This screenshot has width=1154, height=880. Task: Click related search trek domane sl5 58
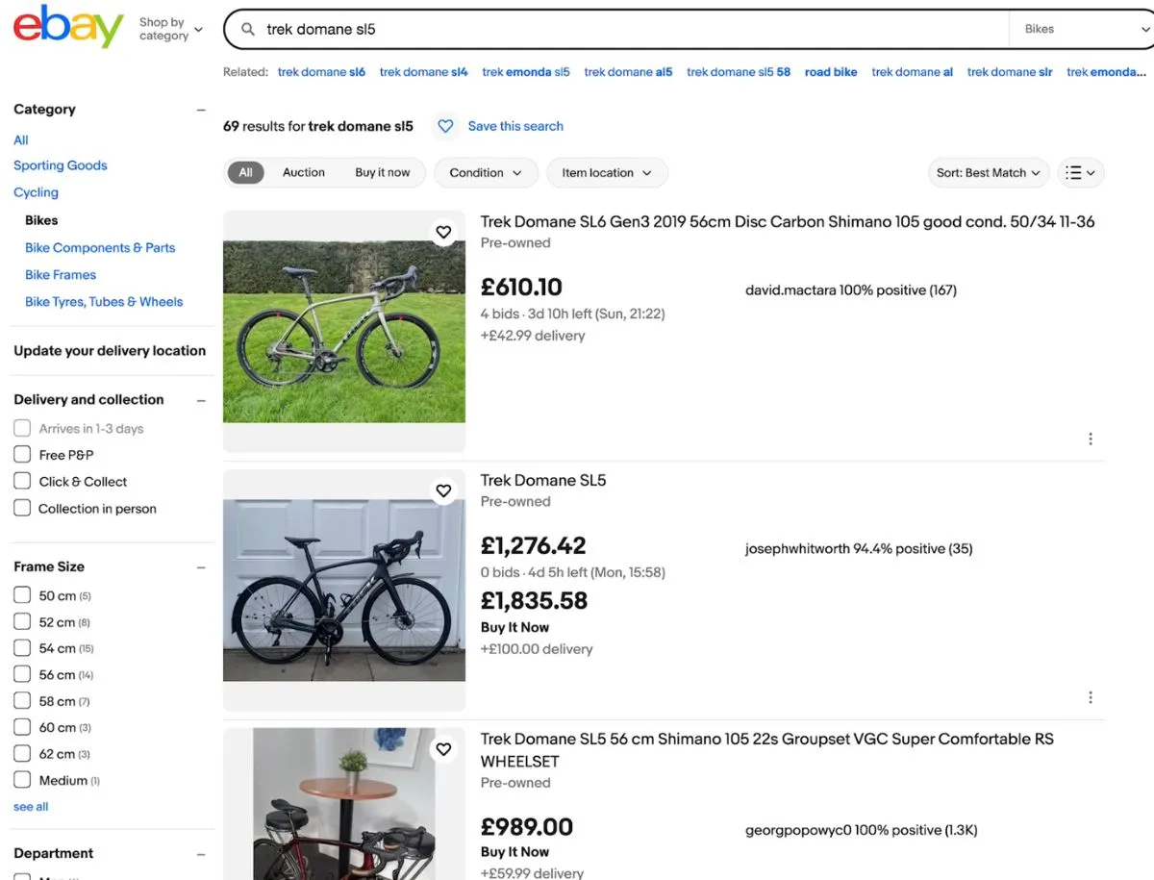(x=739, y=72)
